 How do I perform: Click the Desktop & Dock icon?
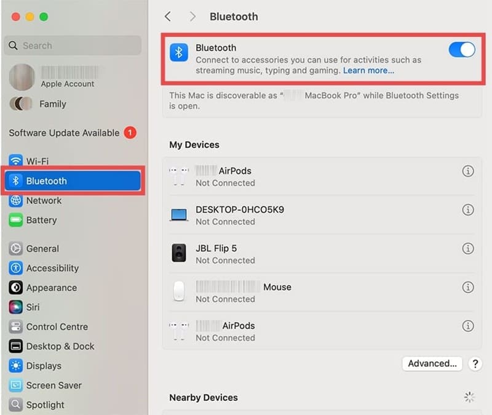16,346
